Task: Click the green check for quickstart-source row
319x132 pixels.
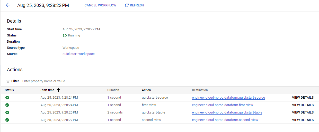Action: pos(7,98)
